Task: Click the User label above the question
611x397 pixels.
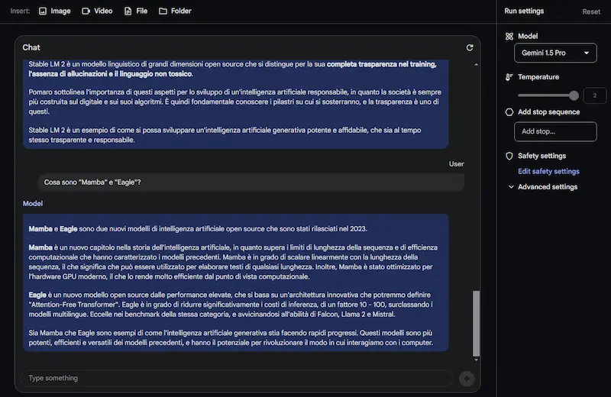Action: (x=456, y=164)
